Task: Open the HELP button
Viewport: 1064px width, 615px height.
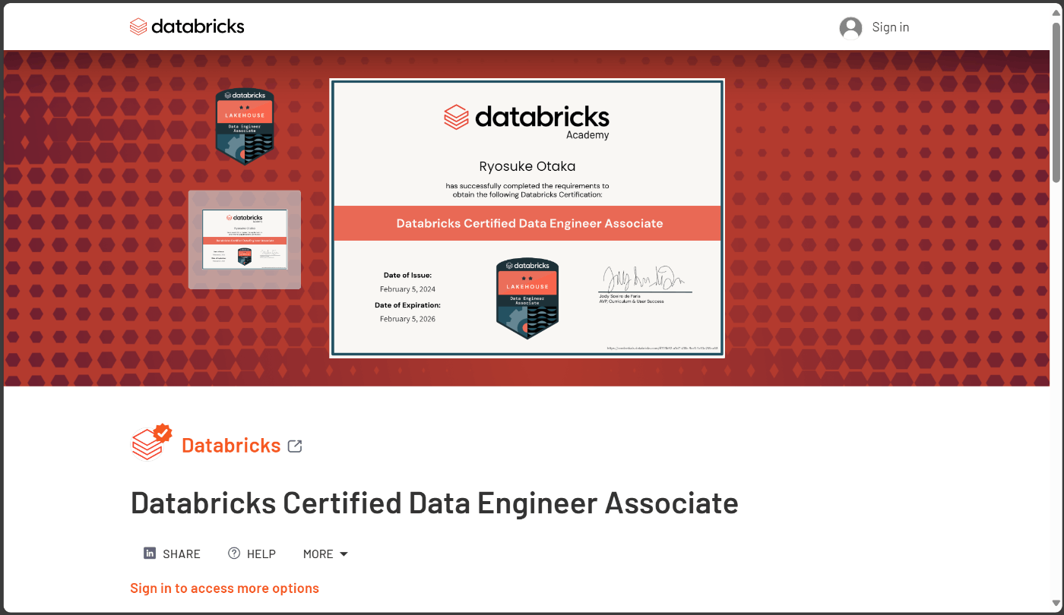Action: 252,553
